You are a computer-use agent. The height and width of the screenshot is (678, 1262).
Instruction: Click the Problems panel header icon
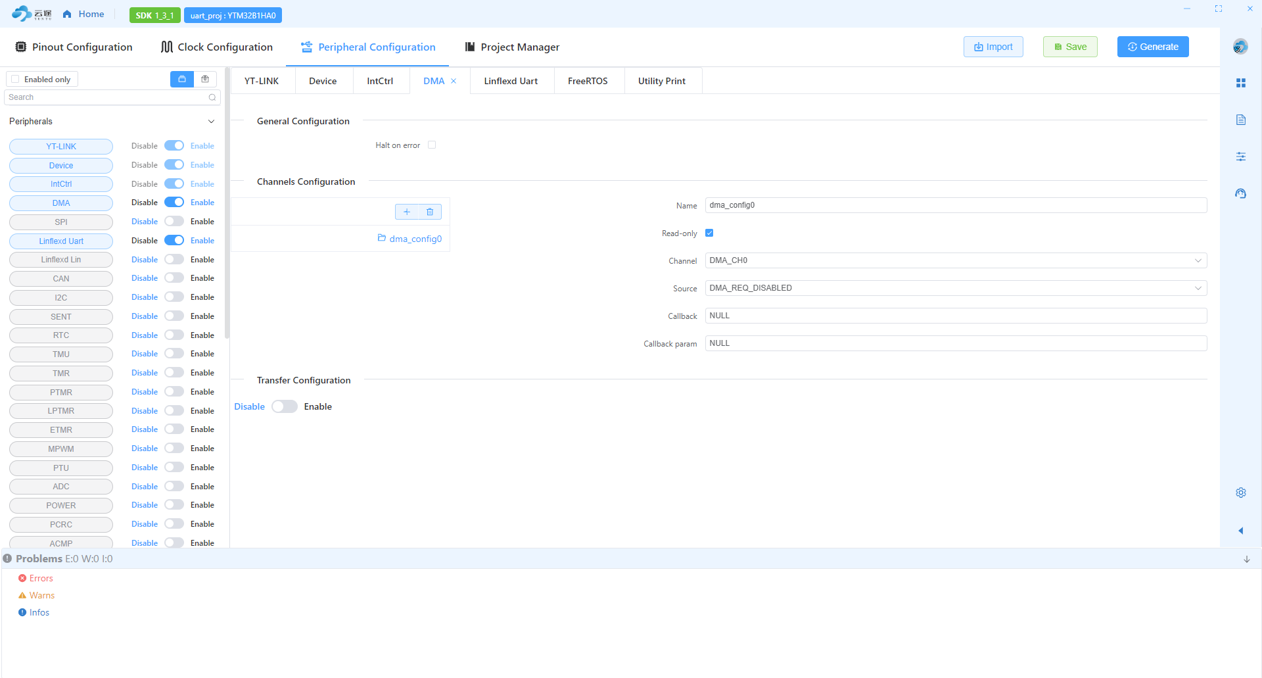7,559
